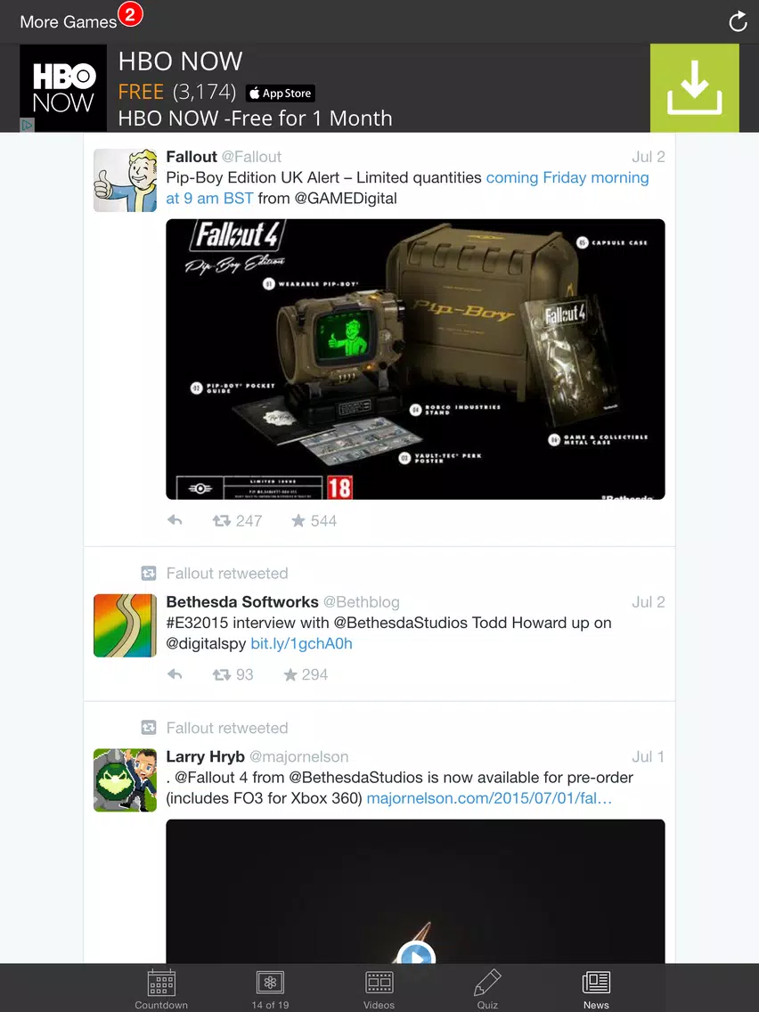759x1012 pixels.
Task: Tap the retweet icon above Bethesda Softworks tweet
Action: click(x=149, y=573)
